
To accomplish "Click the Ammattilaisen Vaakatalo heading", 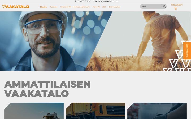I will point(47,89).
